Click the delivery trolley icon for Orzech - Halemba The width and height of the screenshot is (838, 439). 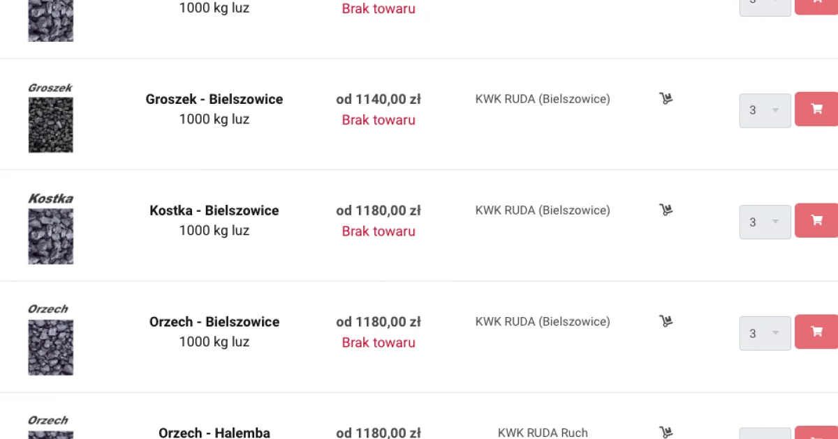666,432
